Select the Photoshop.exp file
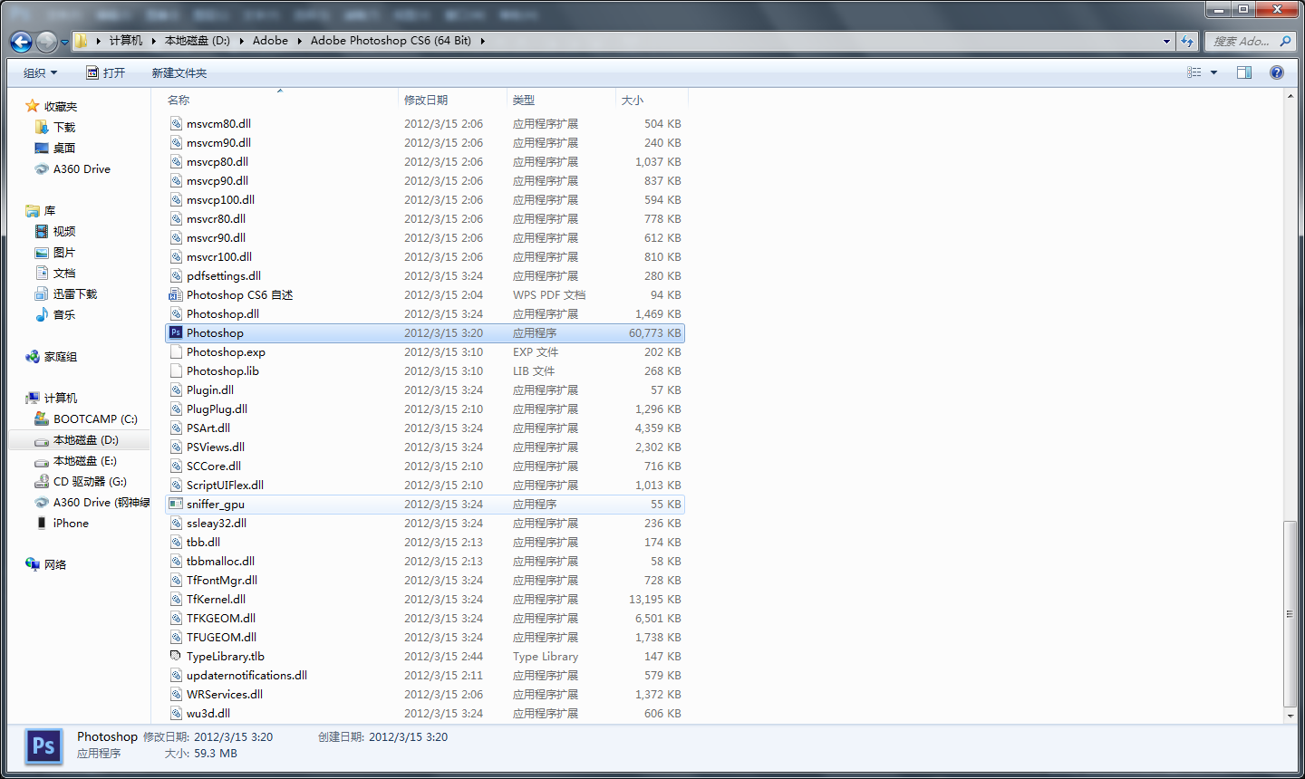 pos(425,351)
